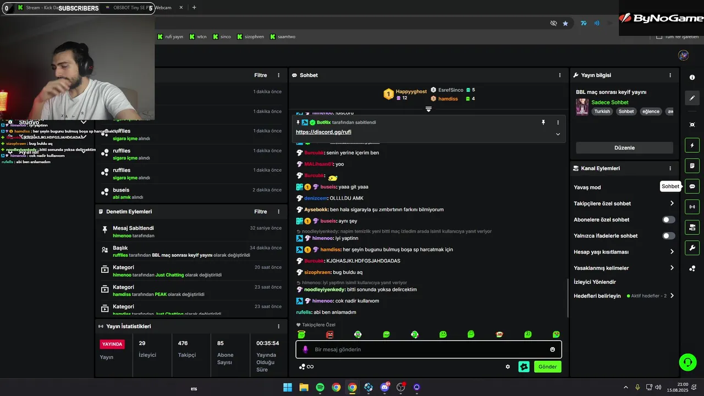Expand Takipçilere özel sohbet options

click(x=672, y=204)
